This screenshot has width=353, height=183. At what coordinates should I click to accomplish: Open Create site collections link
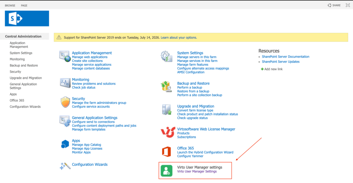(87, 61)
